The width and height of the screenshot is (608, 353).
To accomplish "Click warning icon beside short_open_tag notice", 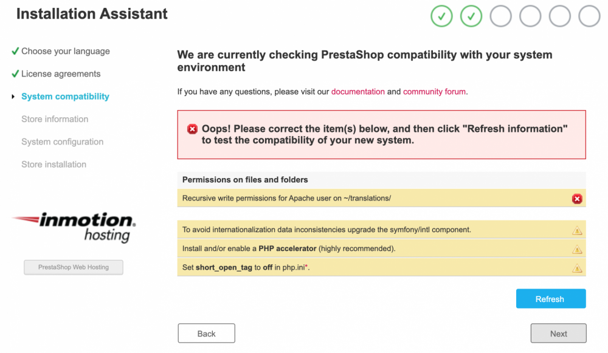I will tap(577, 268).
